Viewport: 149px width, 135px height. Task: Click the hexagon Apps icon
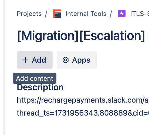(66, 60)
